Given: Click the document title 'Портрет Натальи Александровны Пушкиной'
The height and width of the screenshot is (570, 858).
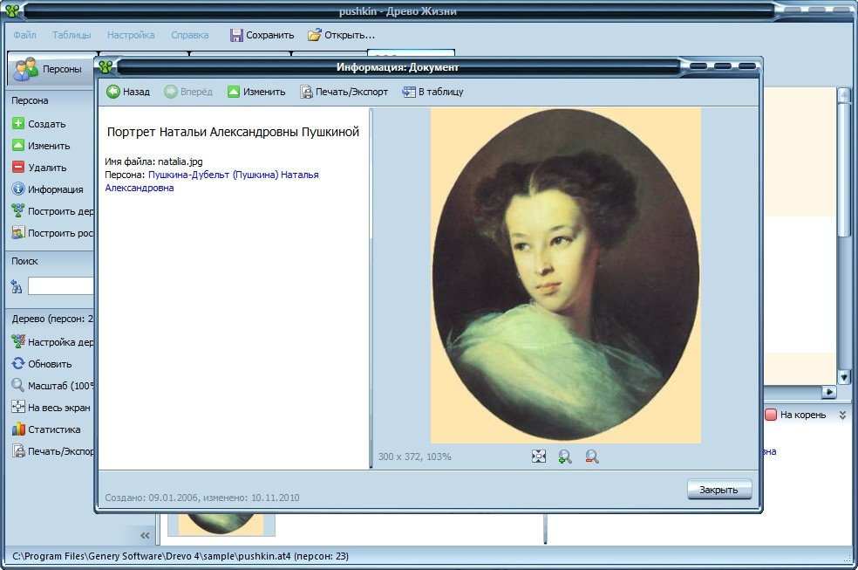Looking at the screenshot, I should tap(233, 132).
